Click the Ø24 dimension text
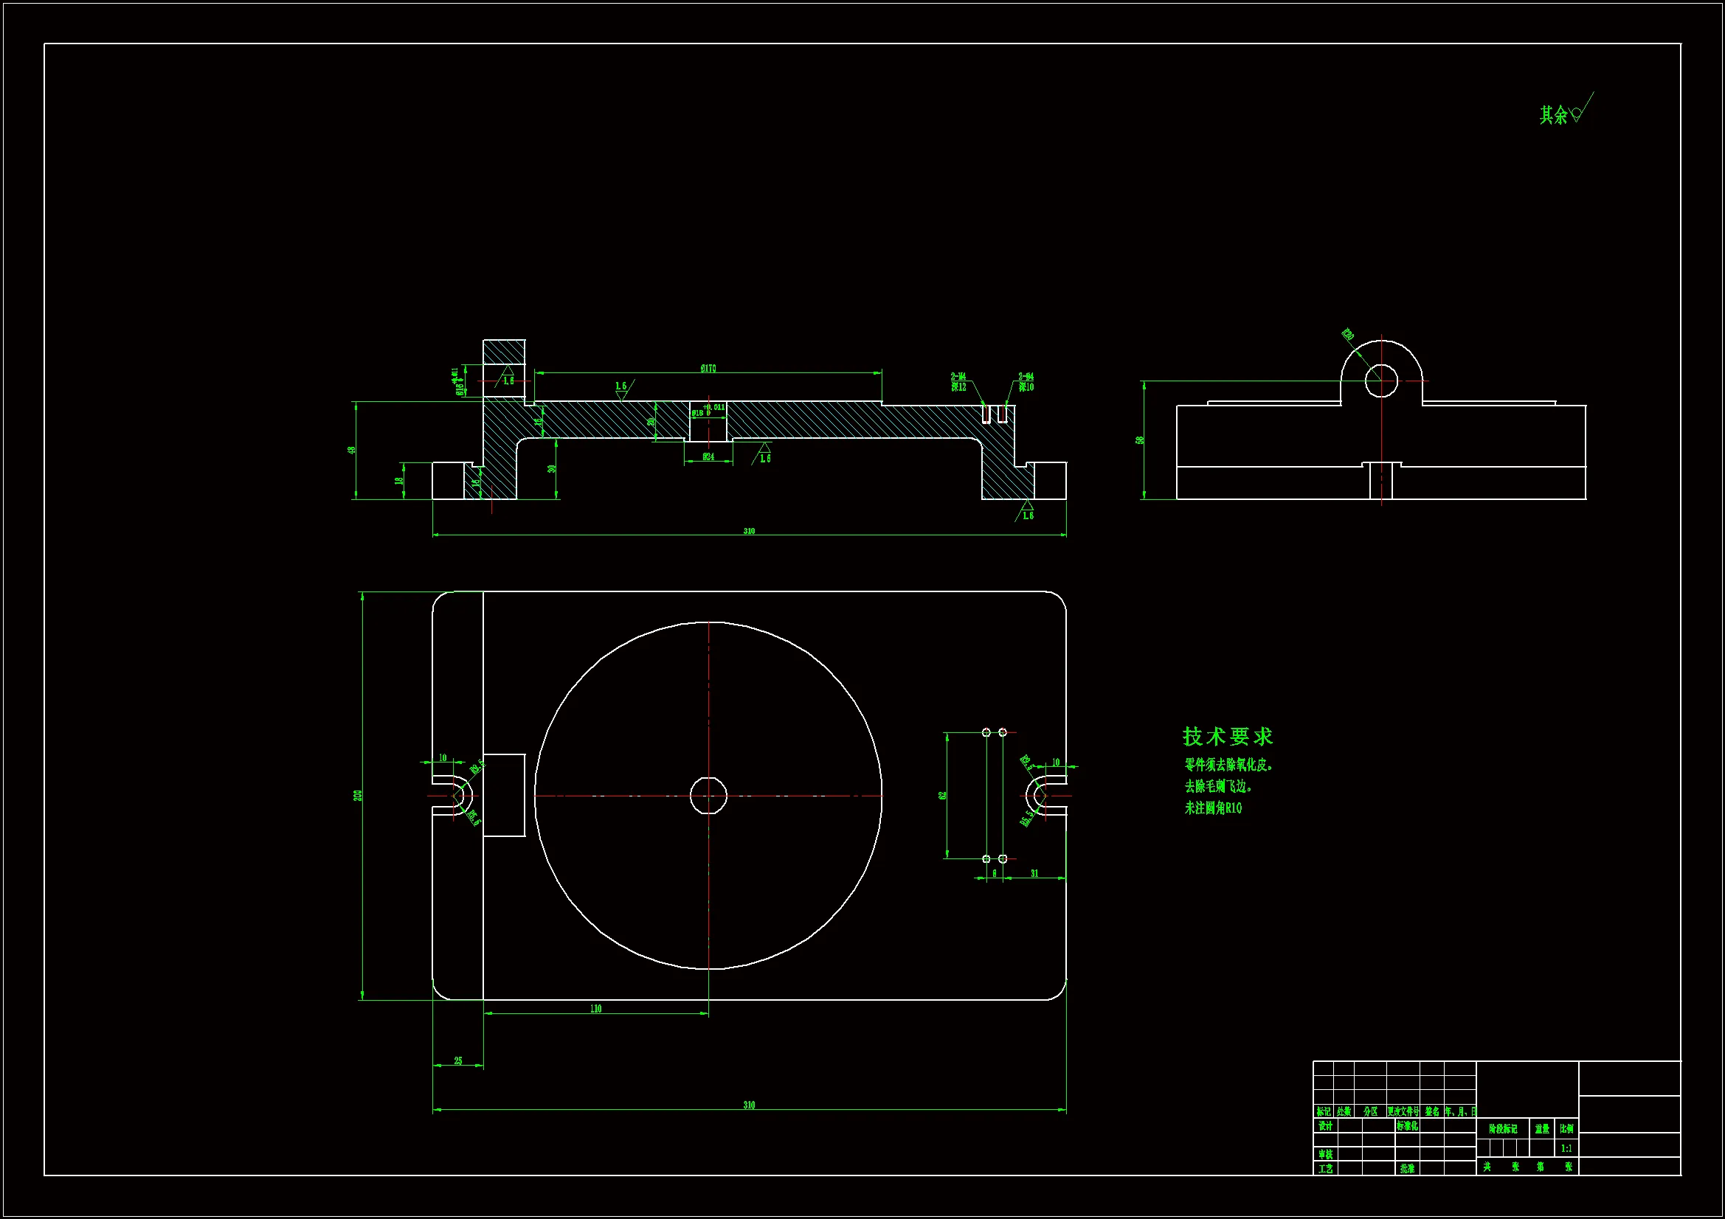Viewport: 1725px width, 1219px height. tap(708, 456)
